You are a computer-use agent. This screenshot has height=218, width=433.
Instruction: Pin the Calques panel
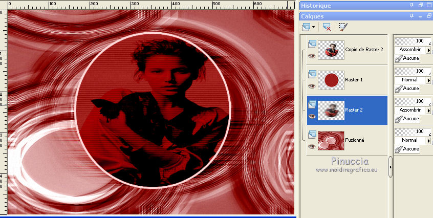(412, 16)
